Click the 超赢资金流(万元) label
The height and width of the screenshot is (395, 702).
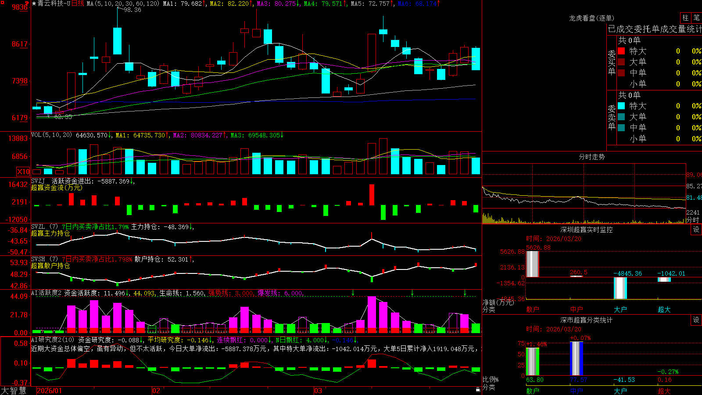point(57,187)
